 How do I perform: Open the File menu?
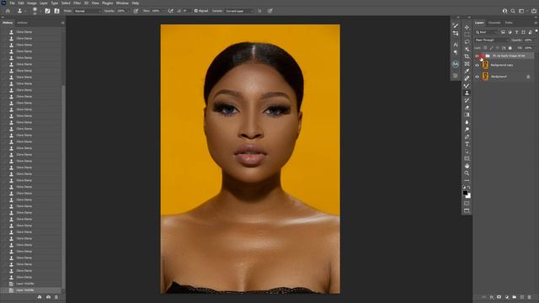tap(13, 3)
